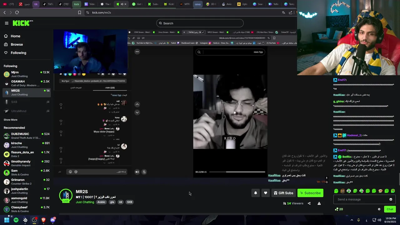Select the UltraMhnd offline channel
Viewport: 400px width, 225px height.
[x=27, y=111]
